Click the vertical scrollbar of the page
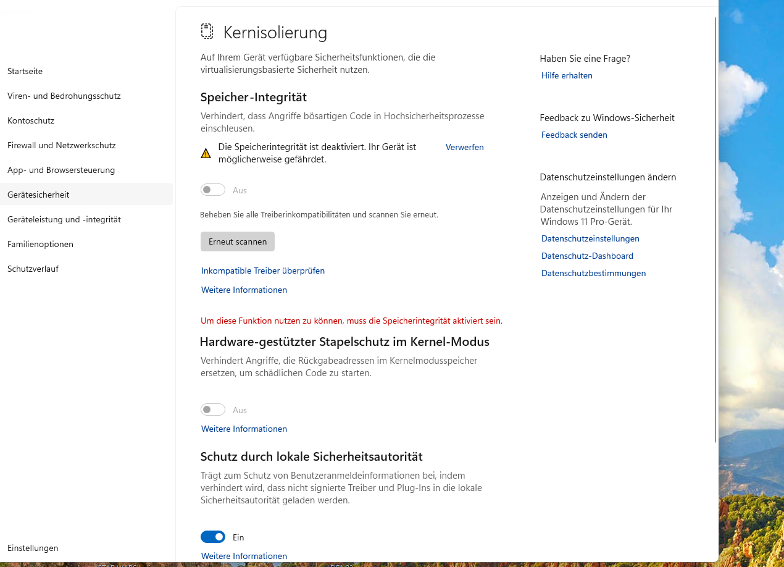 pyautogui.click(x=715, y=229)
